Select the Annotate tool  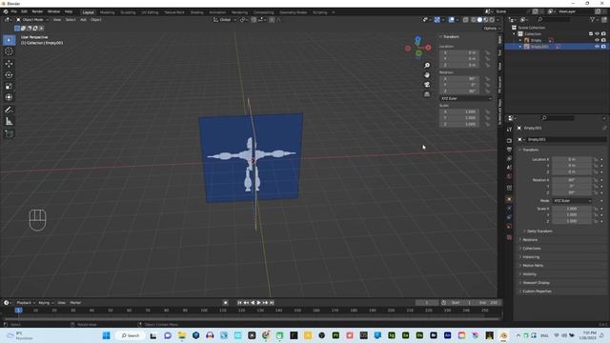click(9, 111)
